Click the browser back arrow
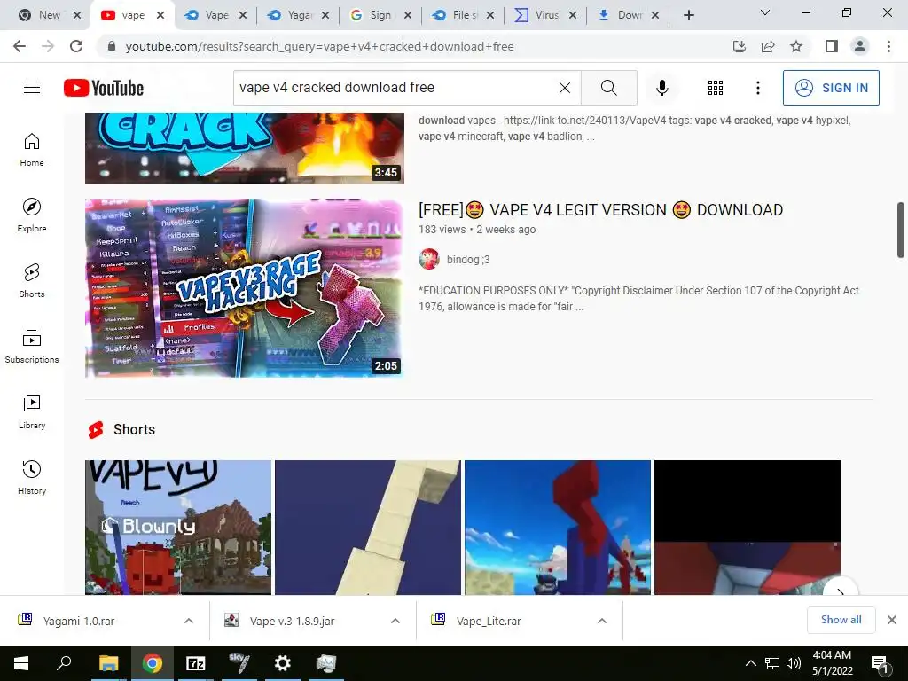Image resolution: width=908 pixels, height=681 pixels. 20,46
